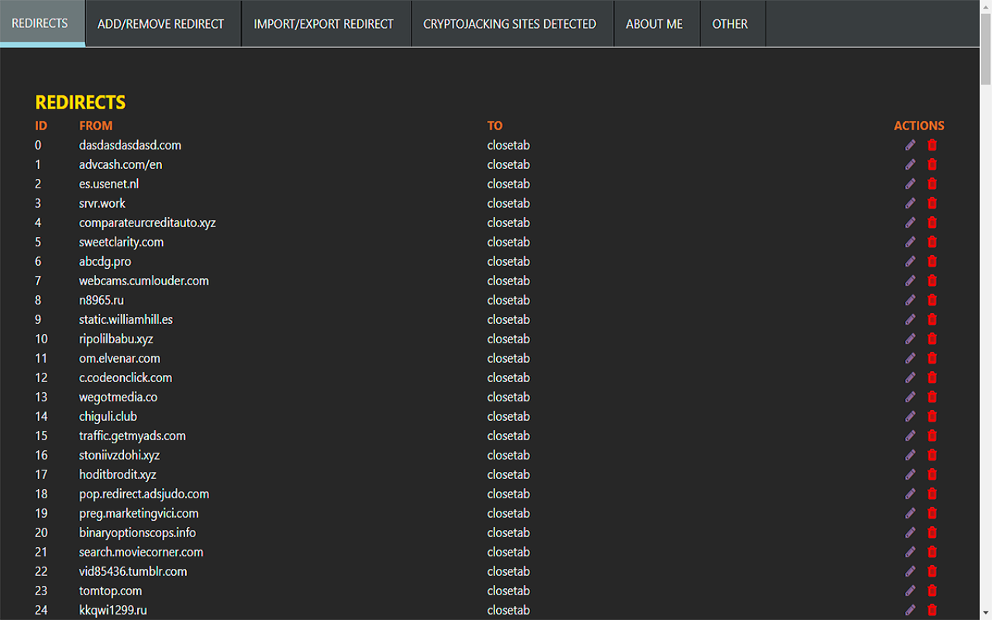Edit the n8965.ru entry

[x=910, y=300]
